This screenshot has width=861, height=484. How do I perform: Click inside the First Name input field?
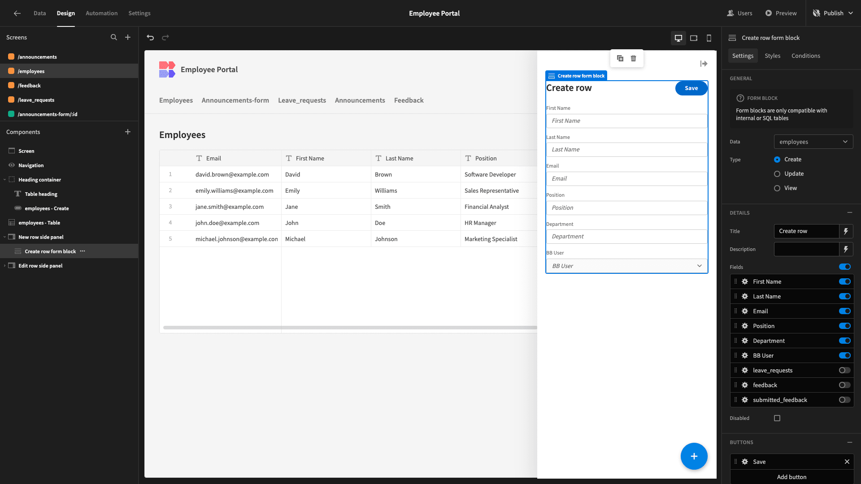tap(626, 121)
